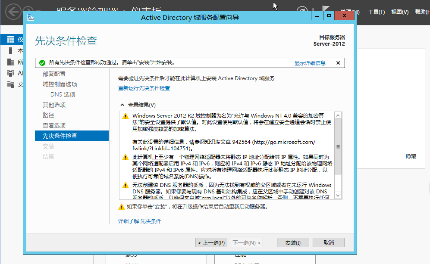The width and height of the screenshot is (430, 264).
Task: Click the 目标服务器 Server-2012 label
Action: coord(329,40)
